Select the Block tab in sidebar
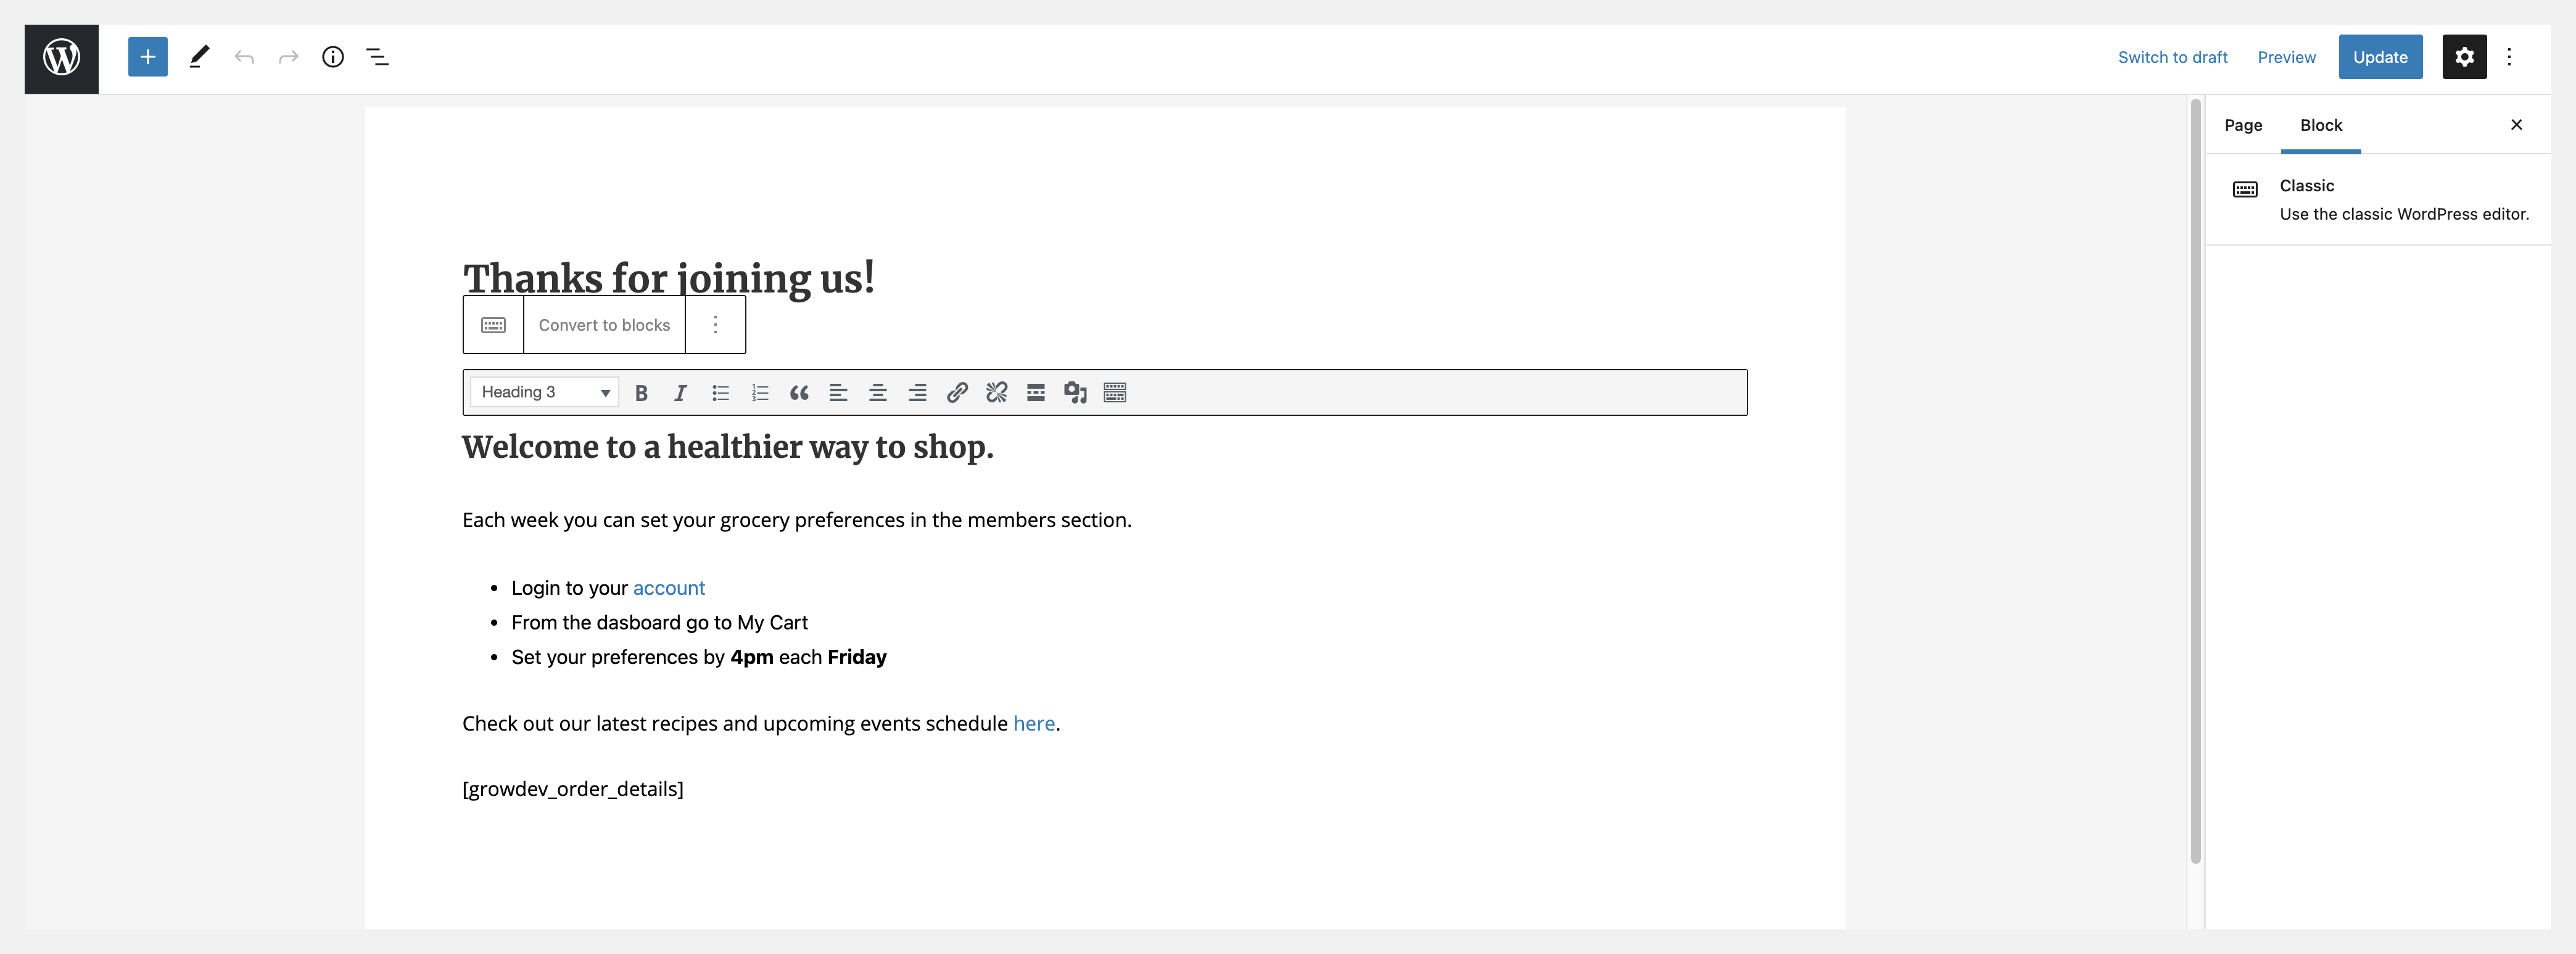The height and width of the screenshot is (954, 2576). [2321, 125]
